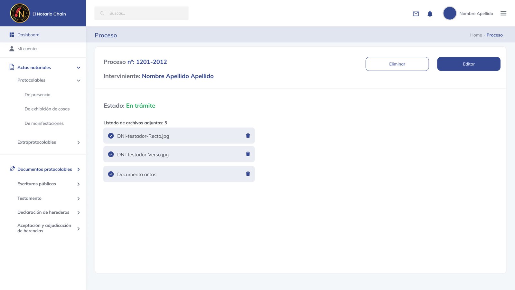Image resolution: width=515 pixels, height=290 pixels.
Task: Click the Editar button
Action: pyautogui.click(x=469, y=64)
